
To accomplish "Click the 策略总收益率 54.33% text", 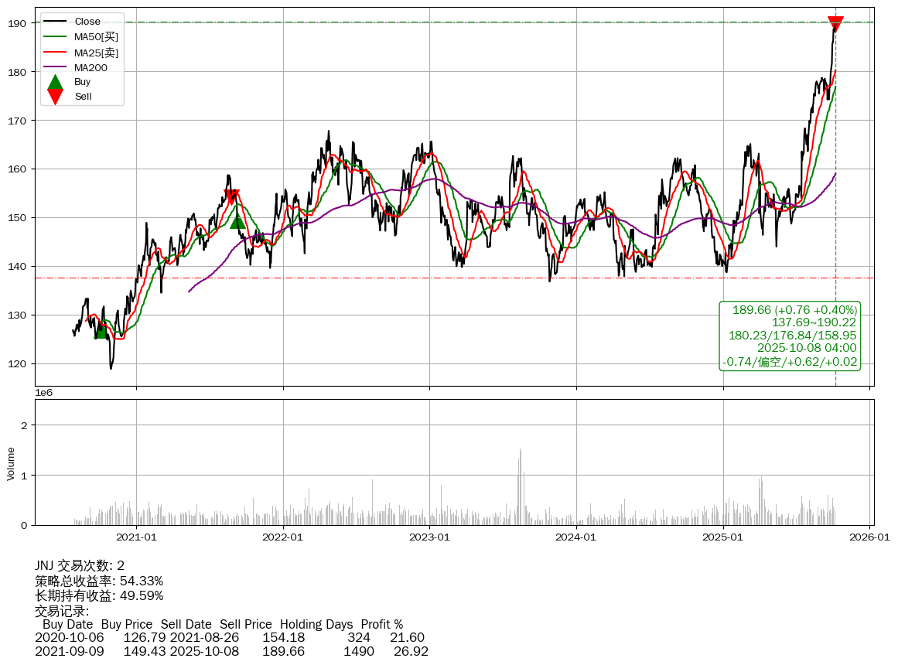I will 99,581.
